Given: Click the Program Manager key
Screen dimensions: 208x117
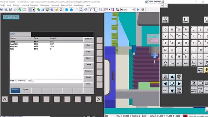Looking at the screenshot, I should click(194, 90).
